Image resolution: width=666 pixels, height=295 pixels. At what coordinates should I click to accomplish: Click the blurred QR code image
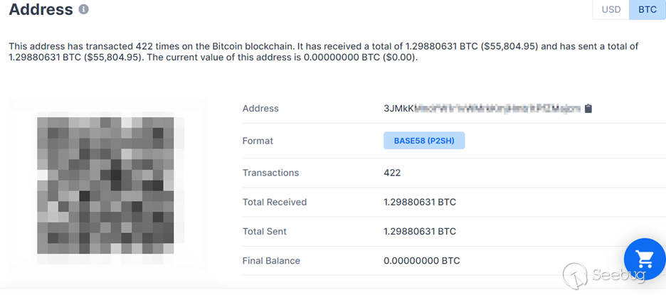[x=105, y=186]
